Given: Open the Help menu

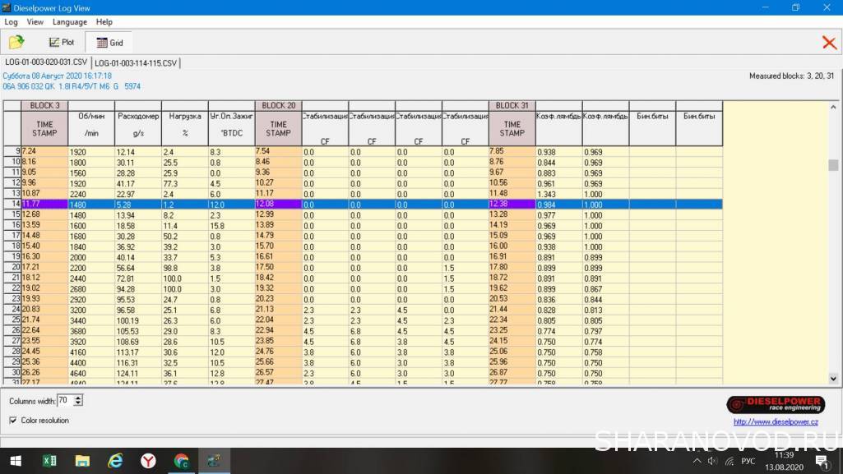Looking at the screenshot, I should click(104, 22).
